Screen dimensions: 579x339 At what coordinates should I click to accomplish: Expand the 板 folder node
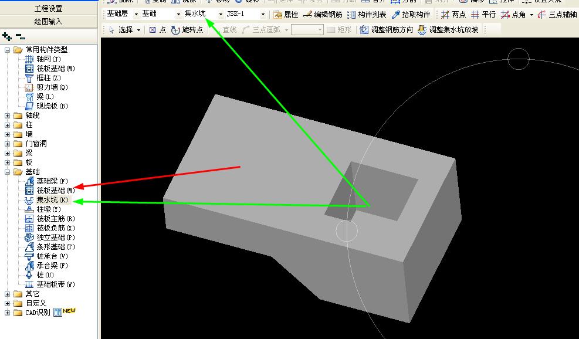pyautogui.click(x=7, y=162)
